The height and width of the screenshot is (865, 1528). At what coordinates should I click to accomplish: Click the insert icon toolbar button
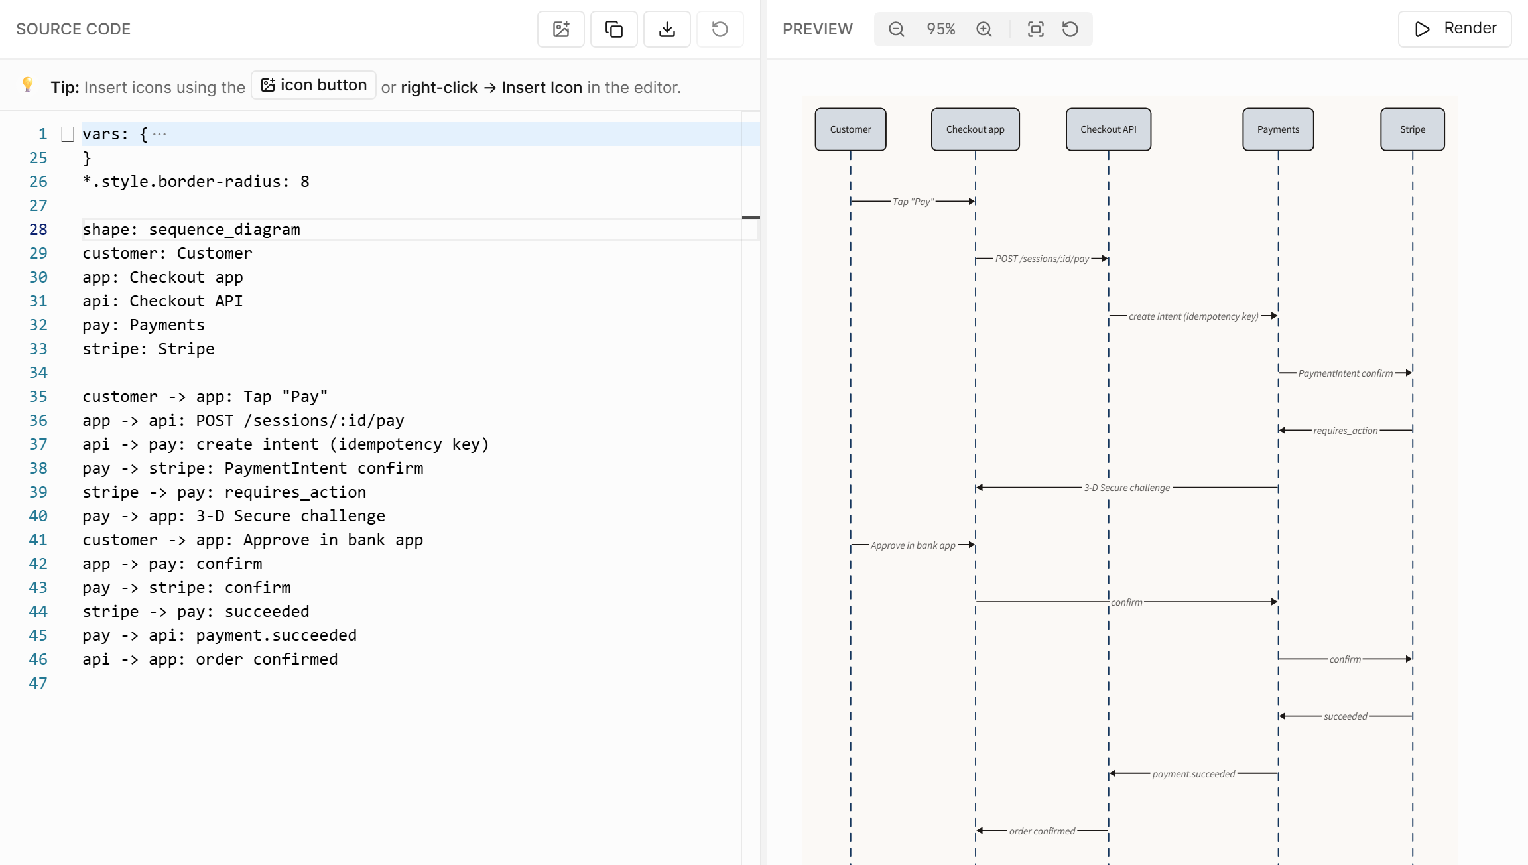(x=560, y=29)
